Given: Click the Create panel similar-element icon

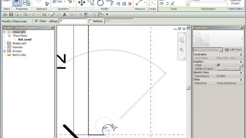Looking at the screenshot, I should point(152,3).
